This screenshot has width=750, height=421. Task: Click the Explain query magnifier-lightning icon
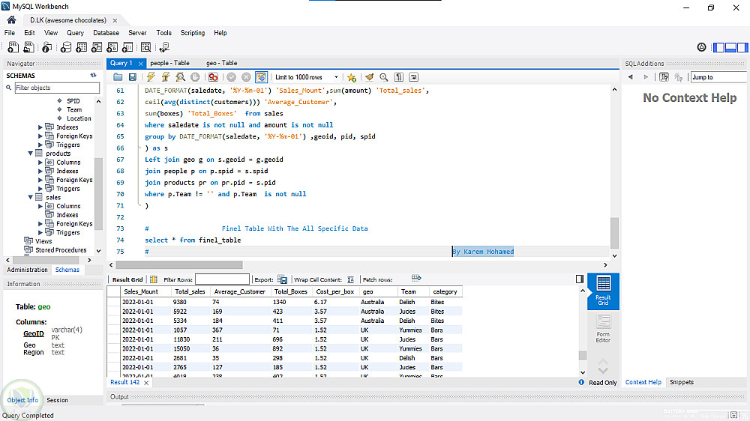[x=181, y=77]
